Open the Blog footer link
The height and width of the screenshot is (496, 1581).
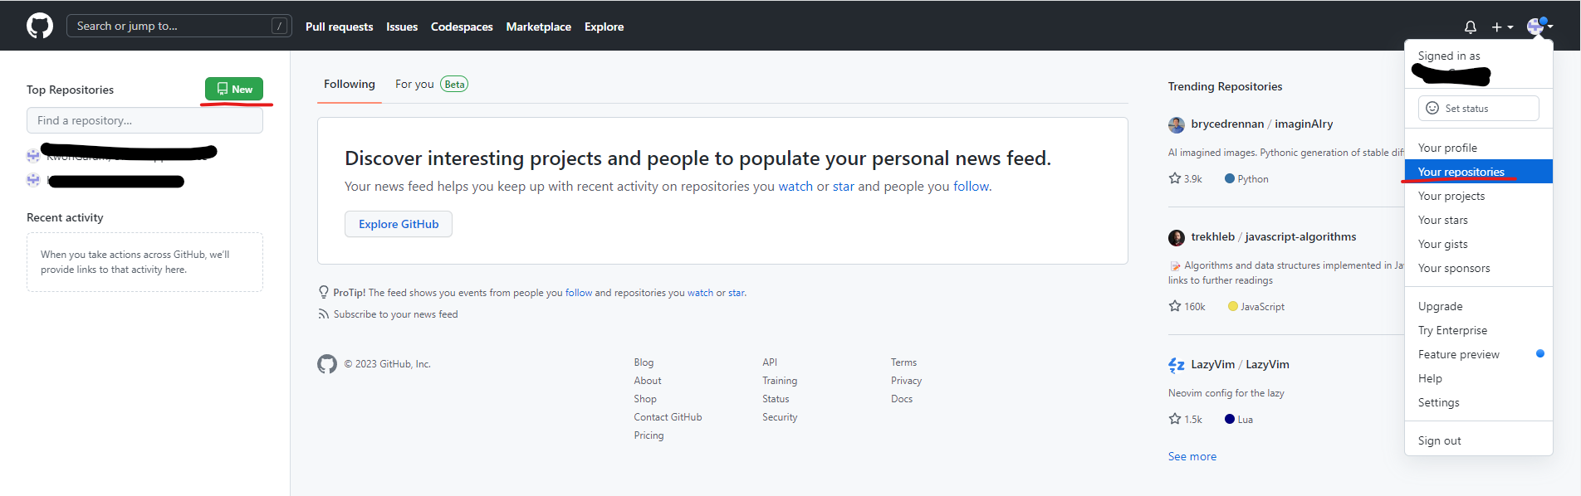(x=644, y=362)
